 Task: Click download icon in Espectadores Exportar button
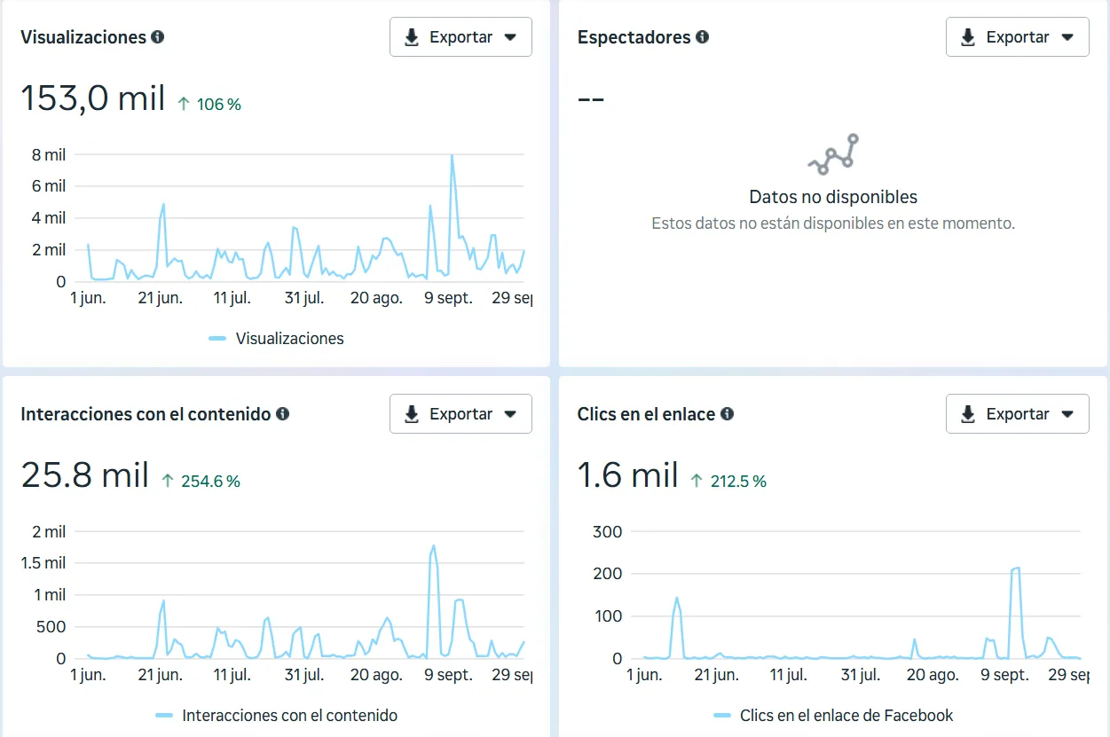pos(968,37)
